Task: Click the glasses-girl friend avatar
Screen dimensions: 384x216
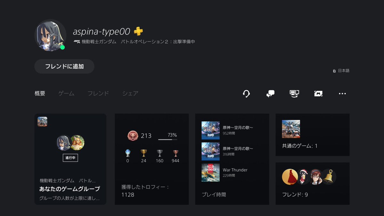Action: (316, 177)
